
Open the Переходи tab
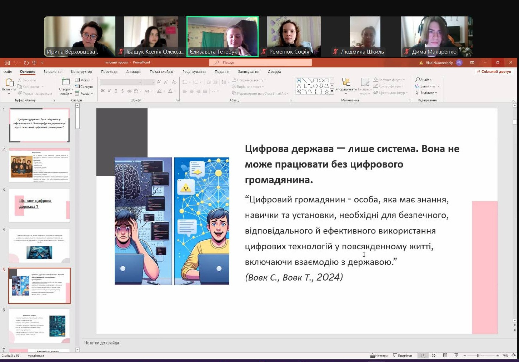(109, 72)
